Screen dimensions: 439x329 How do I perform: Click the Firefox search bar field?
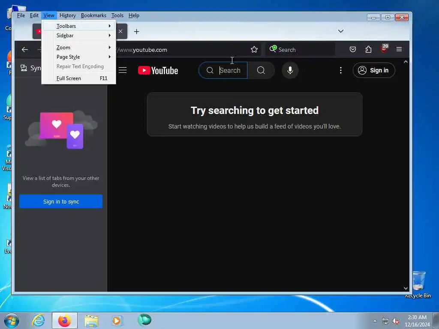(300, 50)
